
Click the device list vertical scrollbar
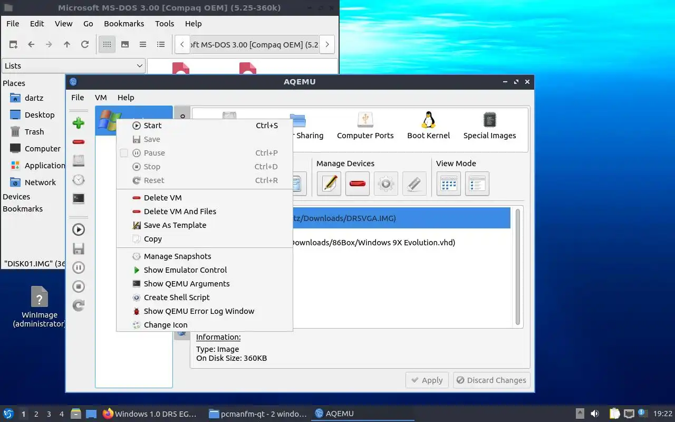click(518, 267)
